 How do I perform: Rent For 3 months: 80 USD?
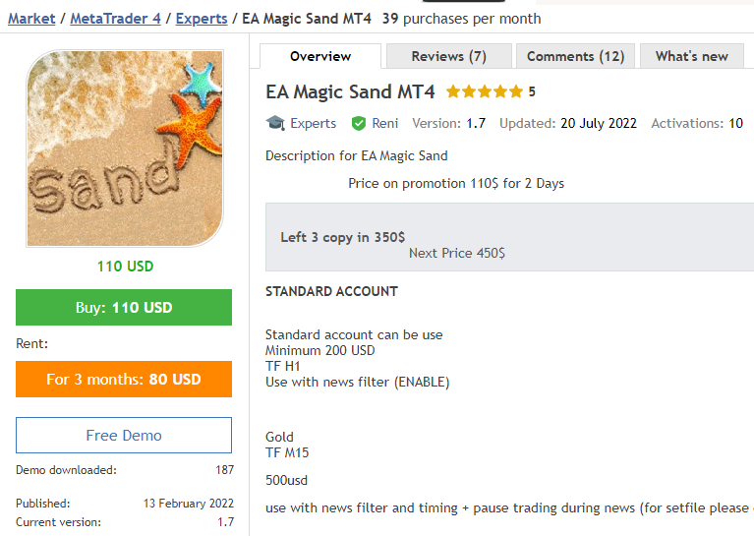pyautogui.click(x=124, y=380)
